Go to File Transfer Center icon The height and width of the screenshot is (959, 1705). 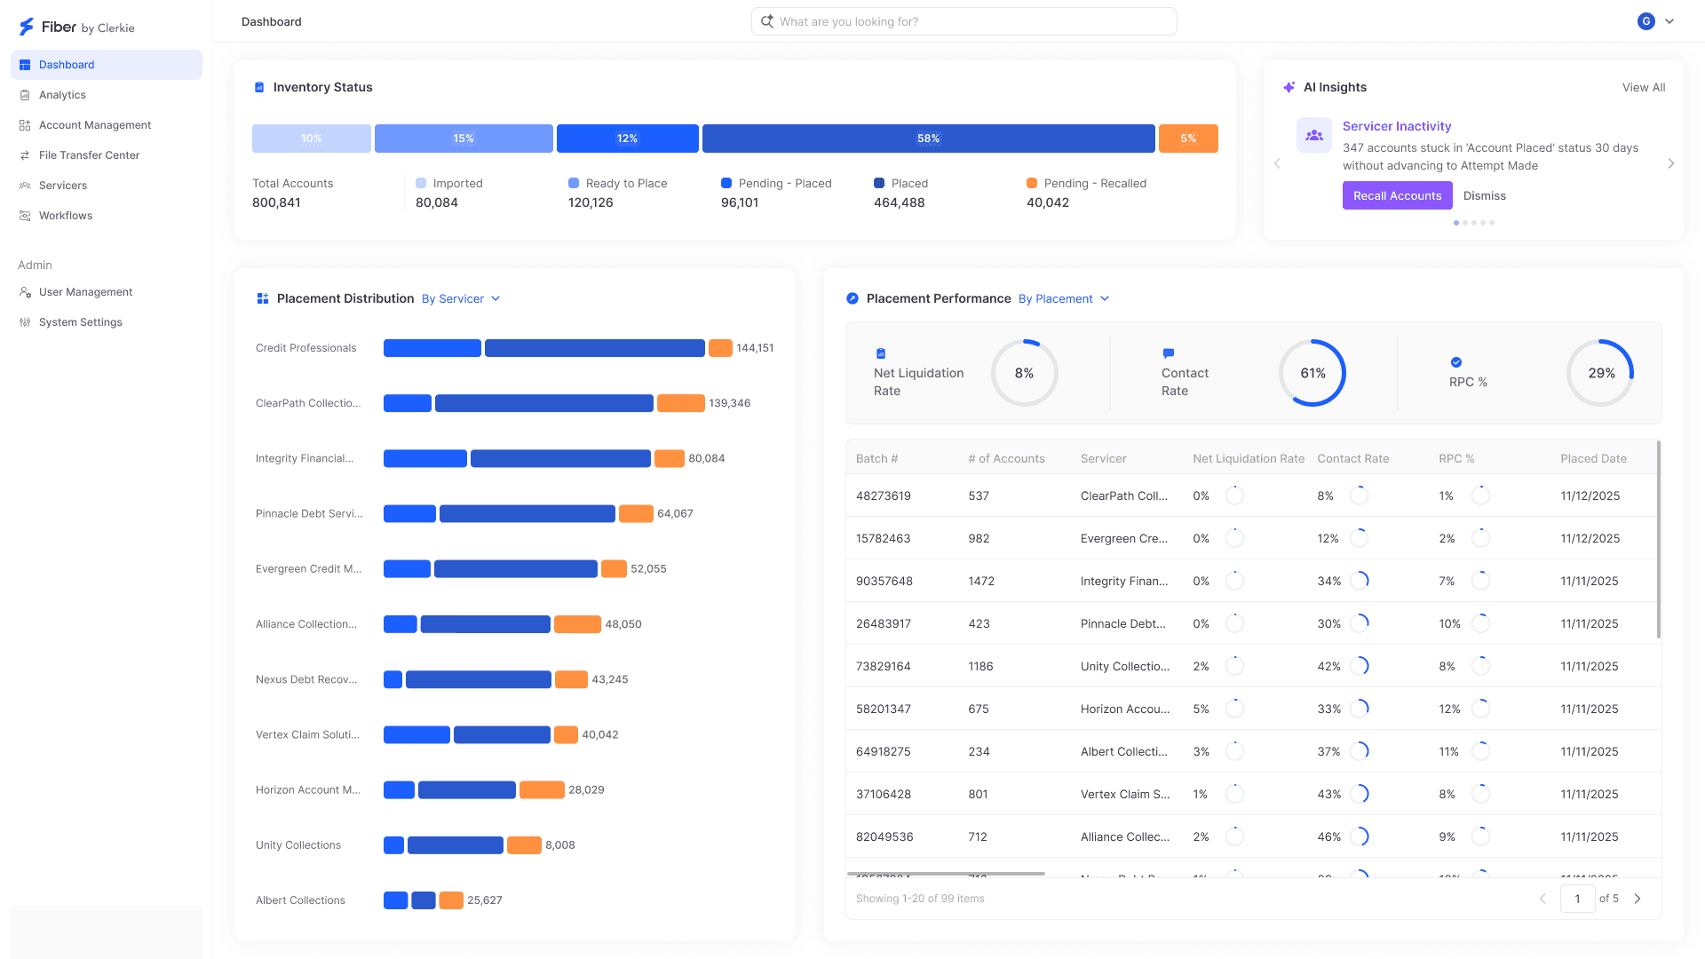point(25,155)
